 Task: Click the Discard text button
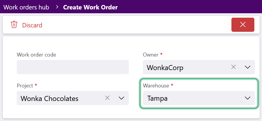pyautogui.click(x=32, y=25)
